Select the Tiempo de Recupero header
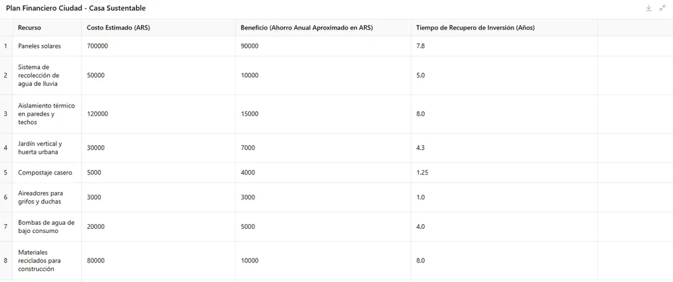This screenshot has width=673, height=282. tap(475, 28)
